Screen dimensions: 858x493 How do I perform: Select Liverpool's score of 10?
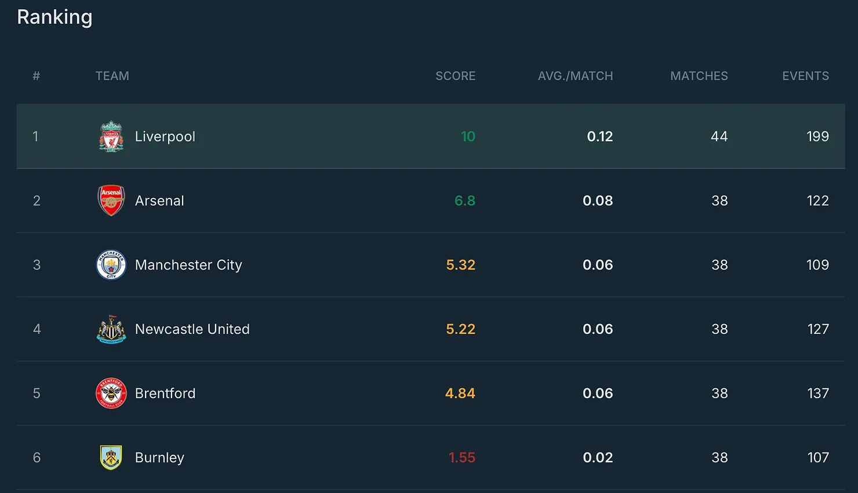click(468, 137)
